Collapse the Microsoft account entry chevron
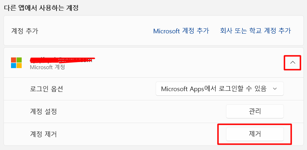Image resolution: width=307 pixels, height=150 pixels. point(292,62)
